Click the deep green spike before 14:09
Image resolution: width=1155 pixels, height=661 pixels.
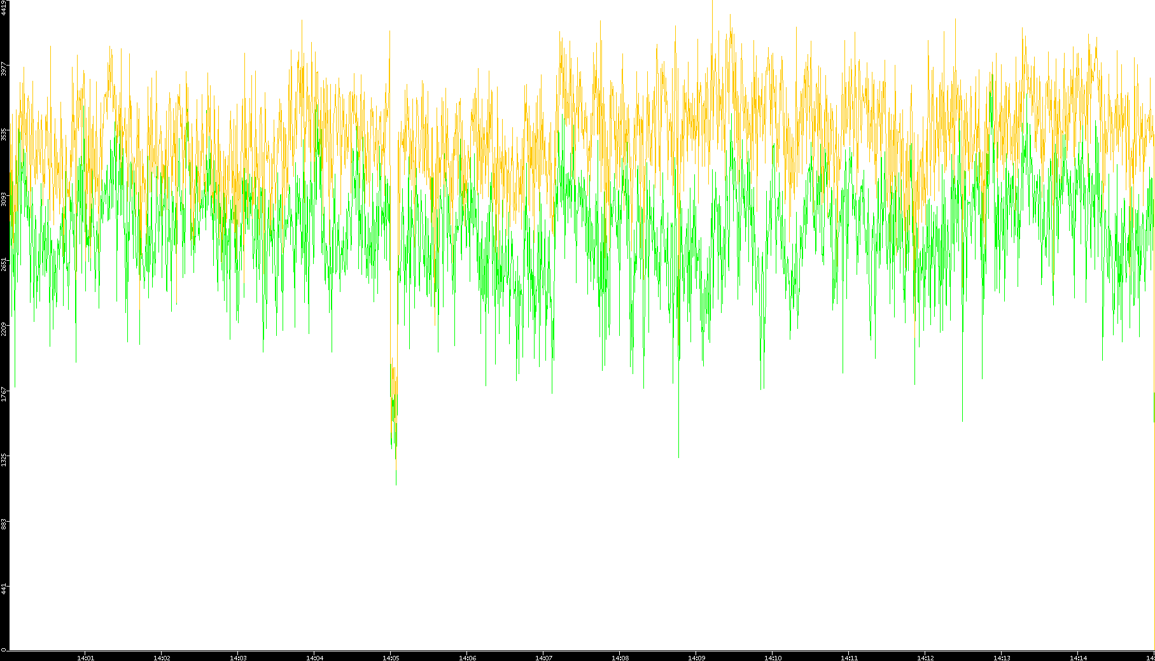678,454
